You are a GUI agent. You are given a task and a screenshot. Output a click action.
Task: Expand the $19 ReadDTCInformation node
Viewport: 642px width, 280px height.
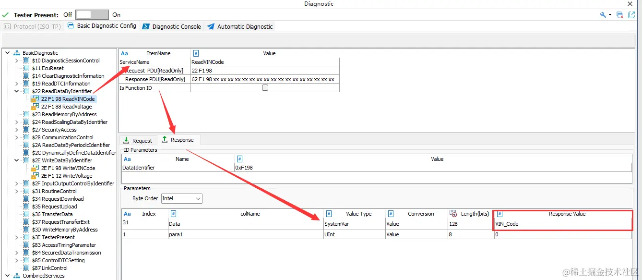pyautogui.click(x=17, y=84)
